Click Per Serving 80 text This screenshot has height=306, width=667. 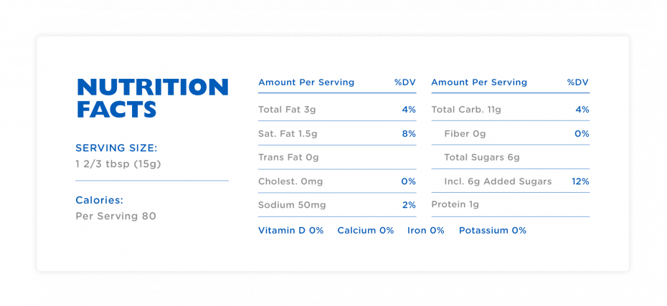coord(115,216)
